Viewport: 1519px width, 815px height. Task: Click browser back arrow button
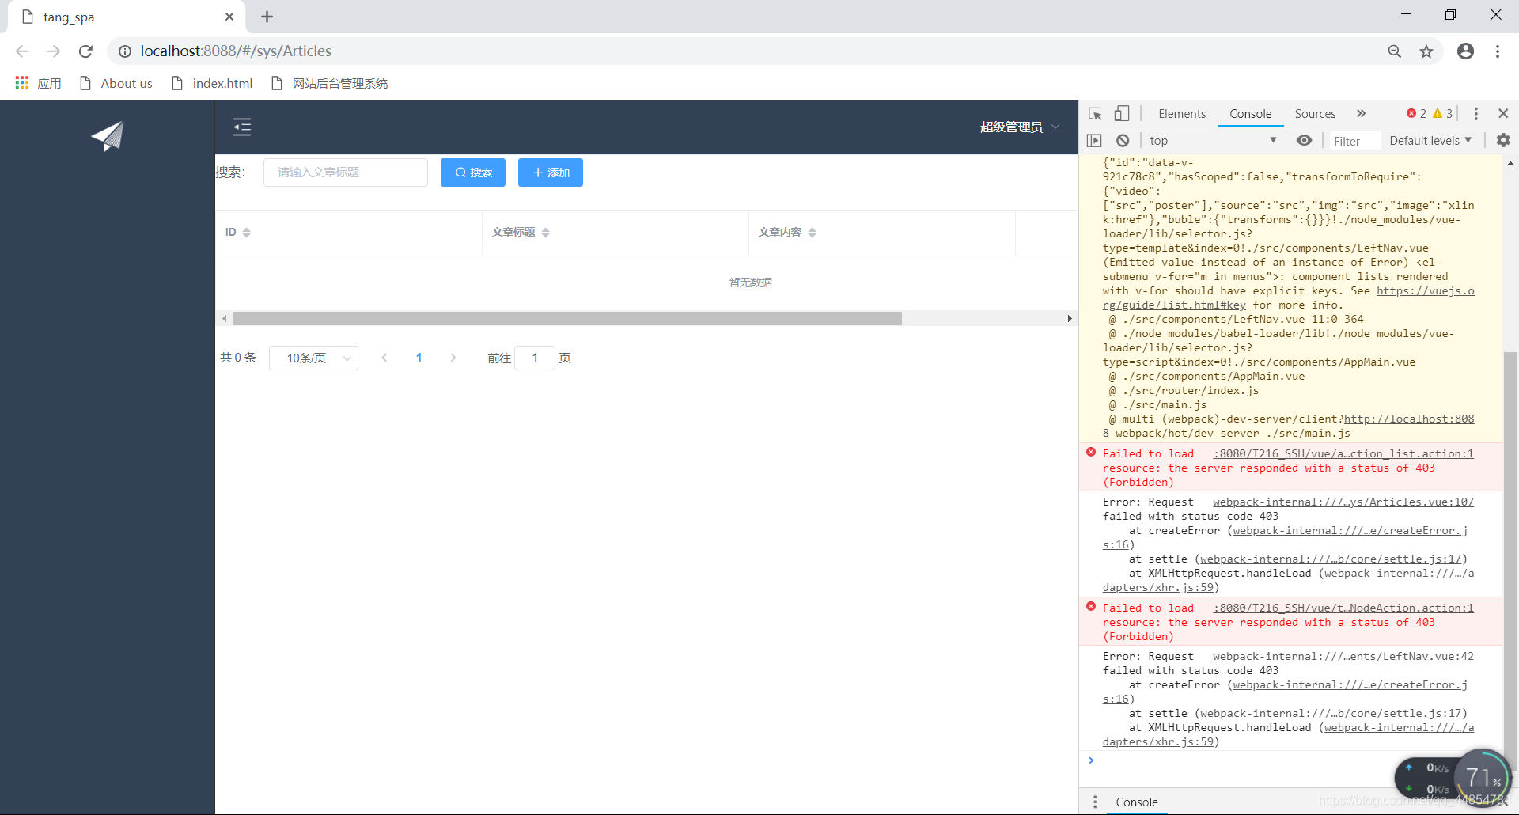22,51
